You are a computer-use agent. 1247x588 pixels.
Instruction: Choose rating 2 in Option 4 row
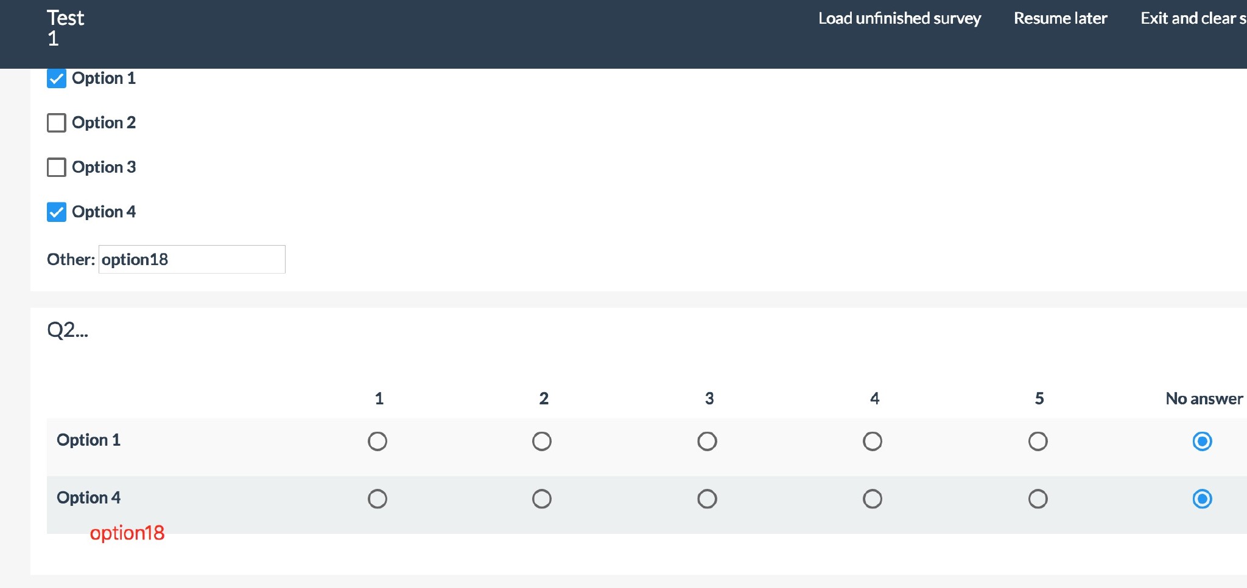pos(542,499)
